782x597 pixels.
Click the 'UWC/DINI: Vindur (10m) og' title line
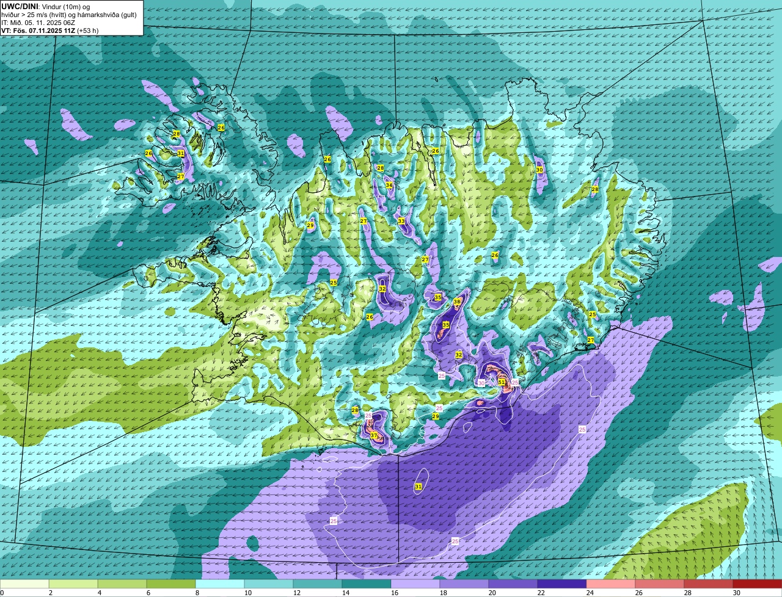click(x=45, y=6)
